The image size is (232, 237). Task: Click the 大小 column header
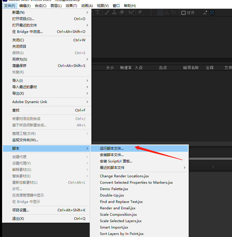110,68
